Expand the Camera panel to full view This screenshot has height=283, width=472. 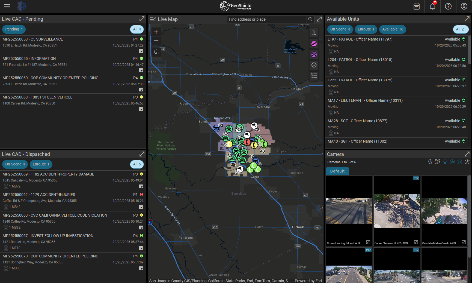[467, 154]
